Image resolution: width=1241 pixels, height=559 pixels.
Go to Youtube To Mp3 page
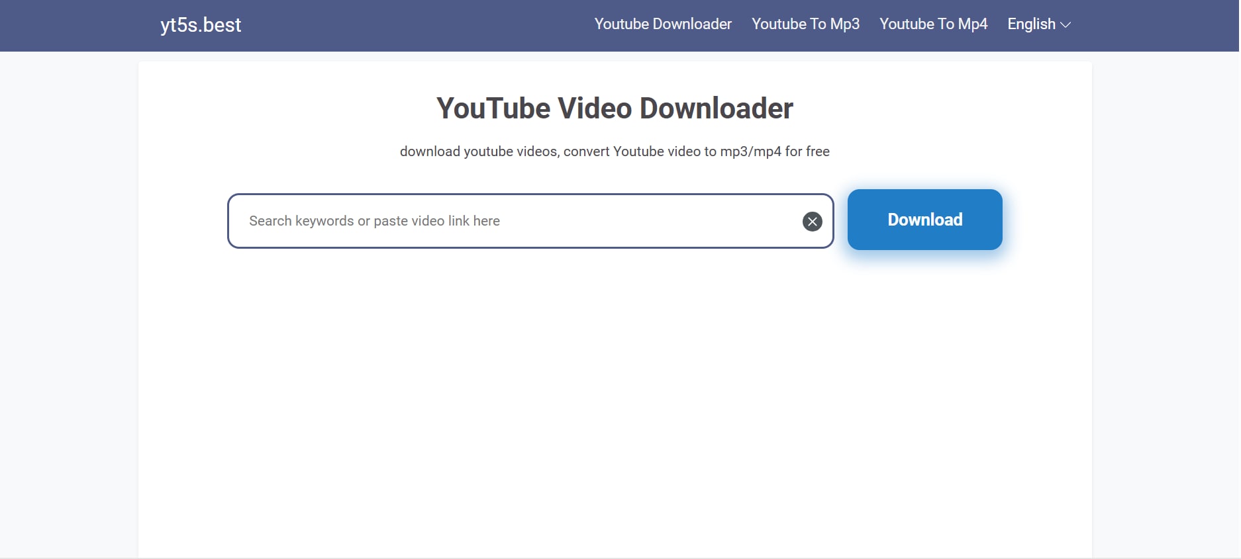pyautogui.click(x=805, y=24)
